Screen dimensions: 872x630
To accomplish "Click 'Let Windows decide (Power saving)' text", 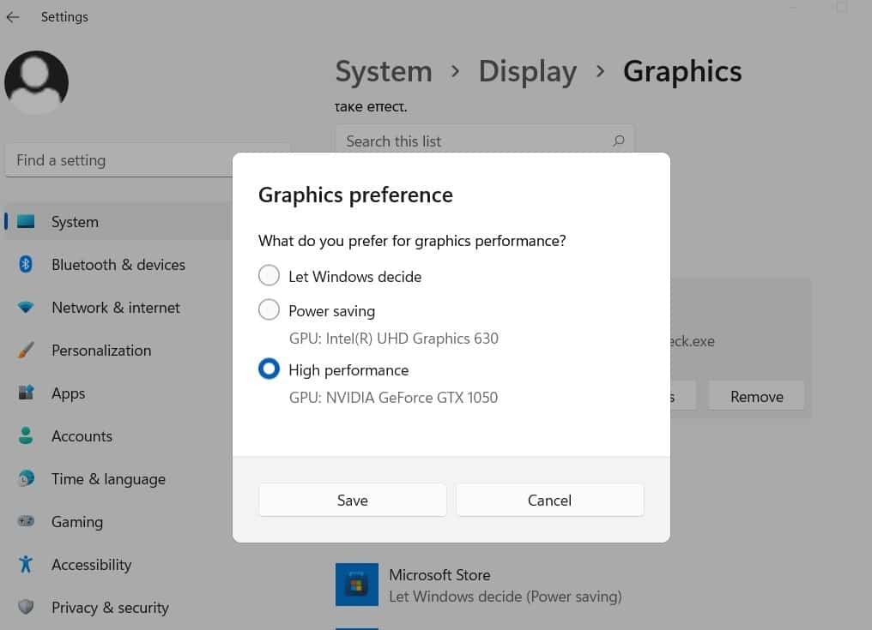I will point(505,597).
